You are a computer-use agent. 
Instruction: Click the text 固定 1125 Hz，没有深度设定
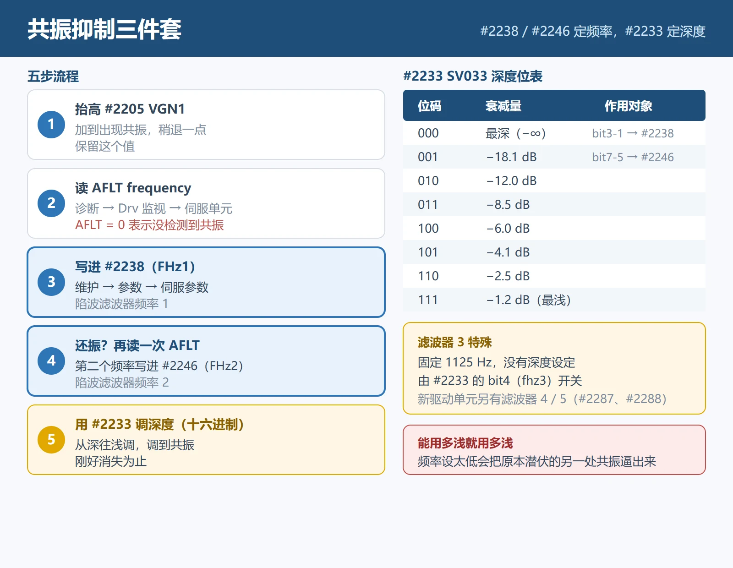(x=497, y=362)
